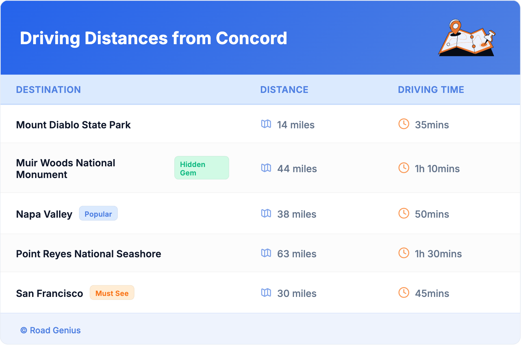Click the map icon beside 14 miles

(x=266, y=124)
